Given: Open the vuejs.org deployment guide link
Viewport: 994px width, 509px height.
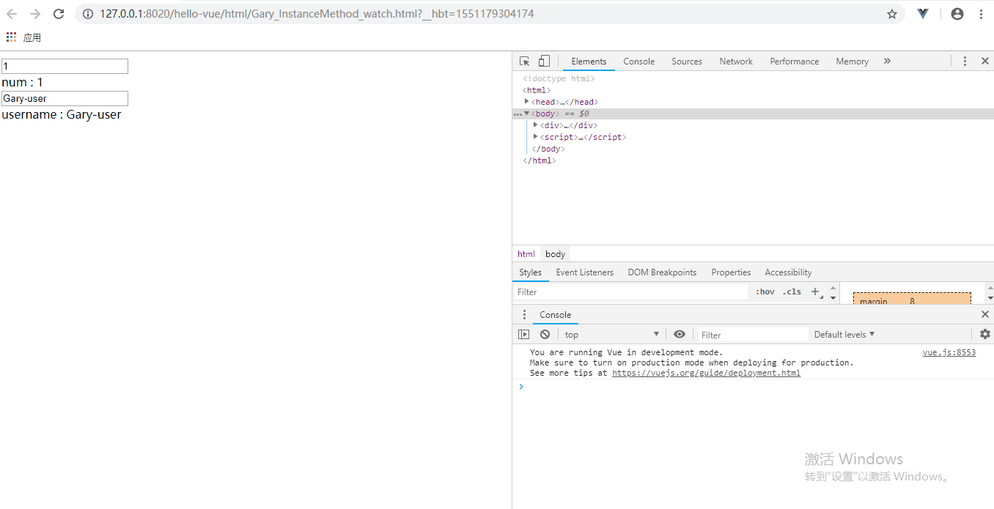Looking at the screenshot, I should click(x=706, y=373).
